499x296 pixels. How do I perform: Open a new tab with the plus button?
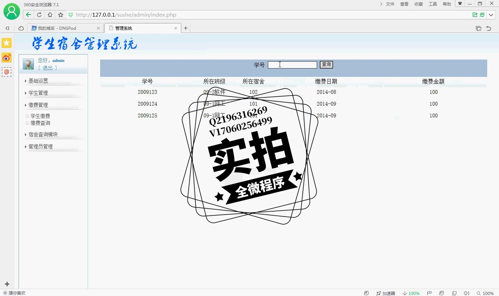pyautogui.click(x=186, y=28)
